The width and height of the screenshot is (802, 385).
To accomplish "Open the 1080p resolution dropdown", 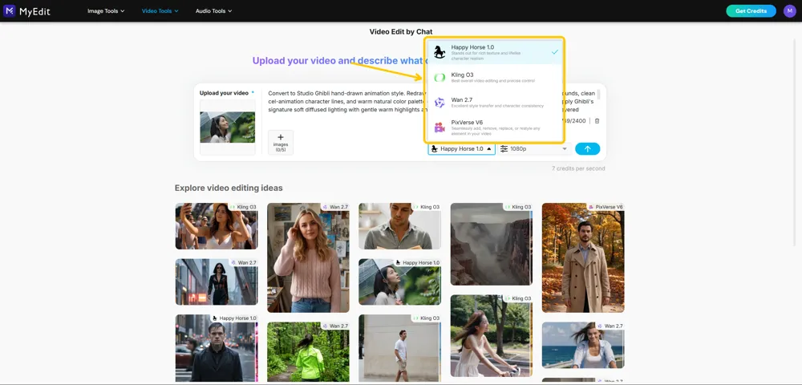I will tap(534, 148).
